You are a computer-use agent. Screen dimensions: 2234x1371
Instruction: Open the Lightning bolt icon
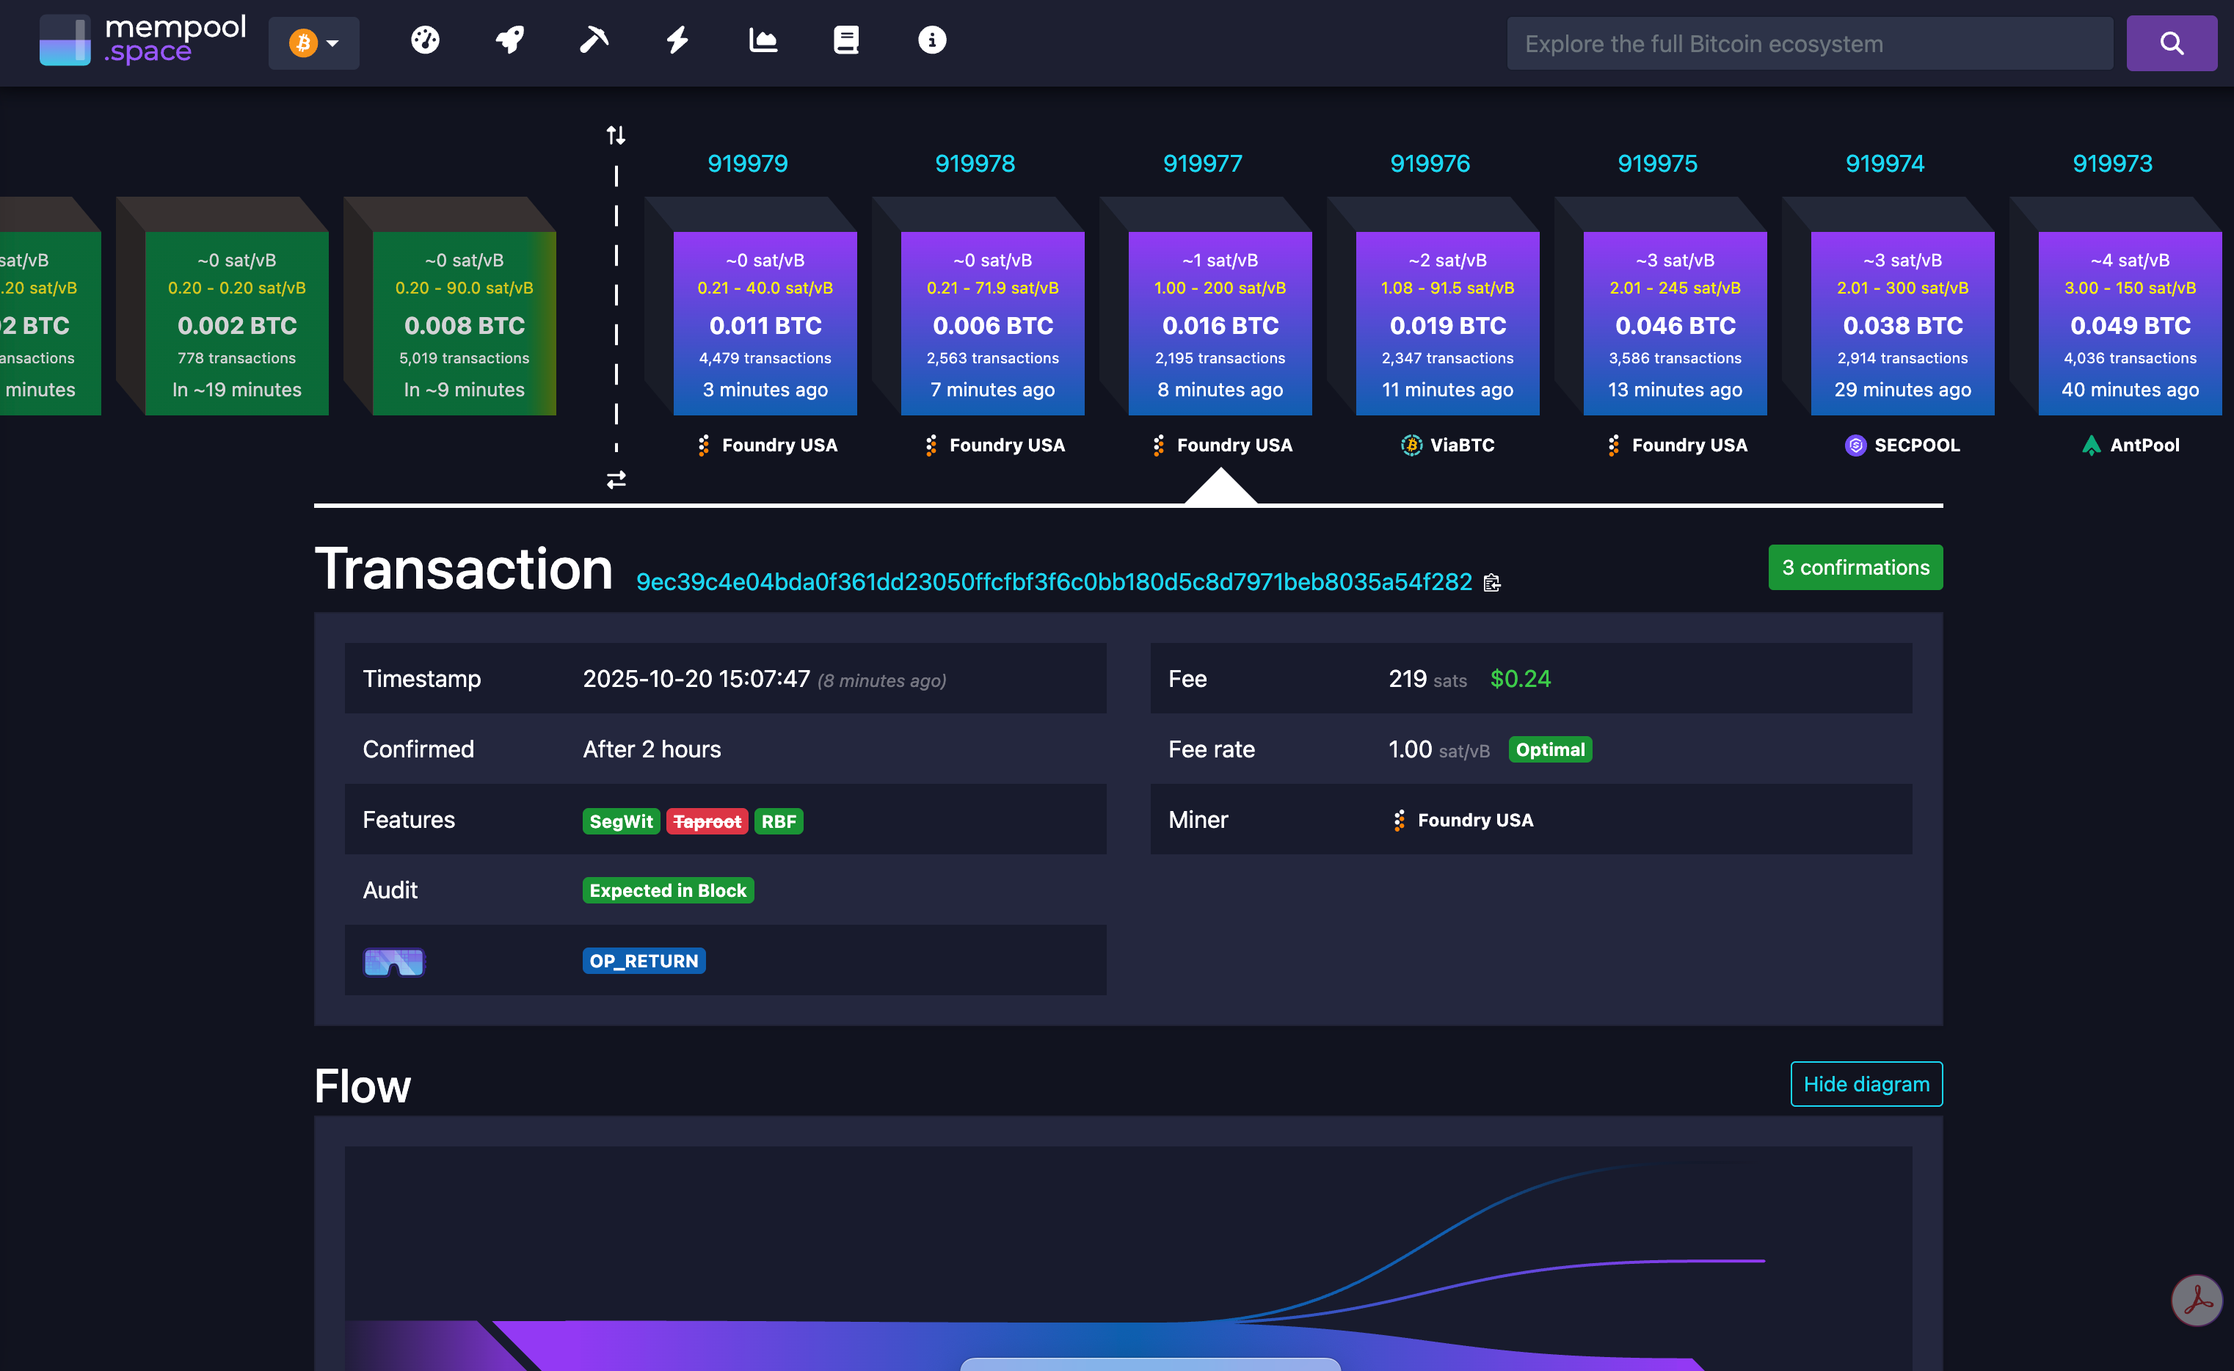click(678, 41)
